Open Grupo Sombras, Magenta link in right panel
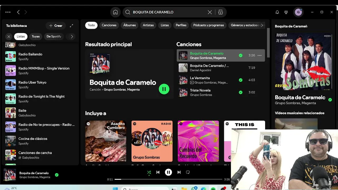The height and width of the screenshot is (190, 338). [295, 103]
